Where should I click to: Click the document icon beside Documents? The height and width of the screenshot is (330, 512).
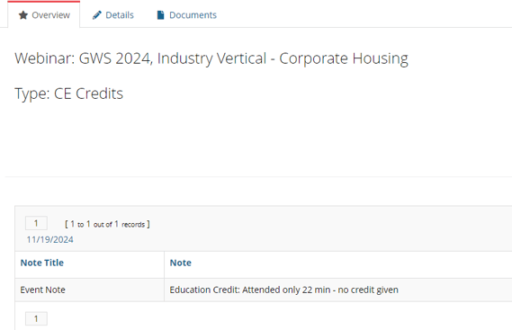point(160,15)
